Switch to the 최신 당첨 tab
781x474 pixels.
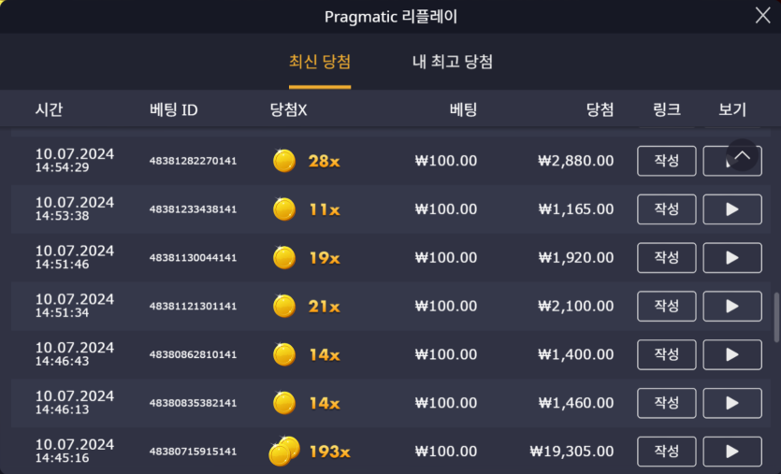pyautogui.click(x=320, y=63)
